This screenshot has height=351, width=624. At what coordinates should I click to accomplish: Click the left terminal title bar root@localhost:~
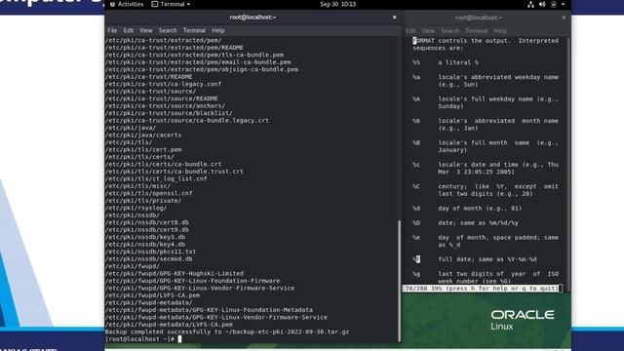coord(253,18)
